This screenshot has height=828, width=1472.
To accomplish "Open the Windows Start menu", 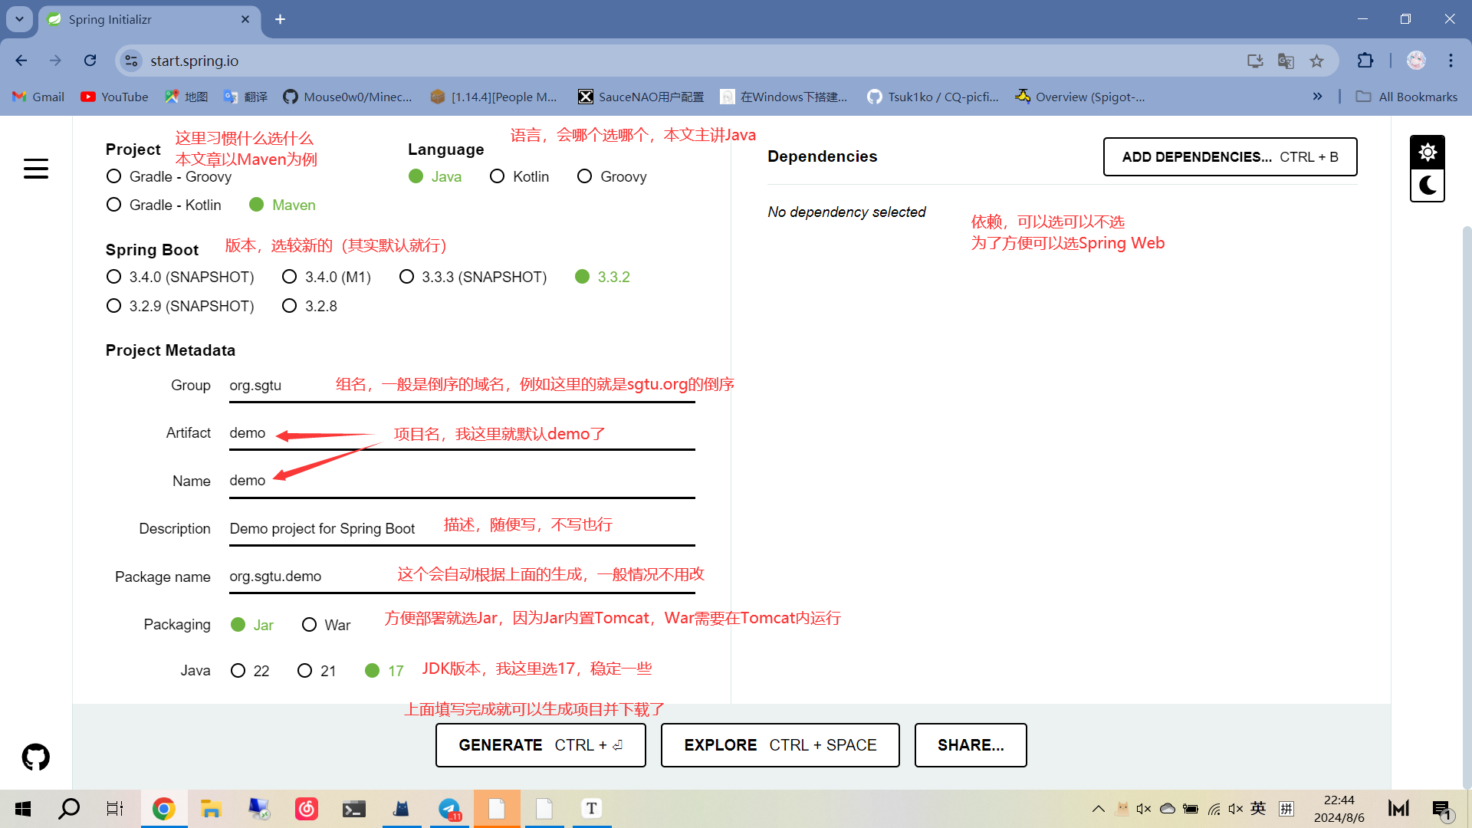I will coord(23,809).
